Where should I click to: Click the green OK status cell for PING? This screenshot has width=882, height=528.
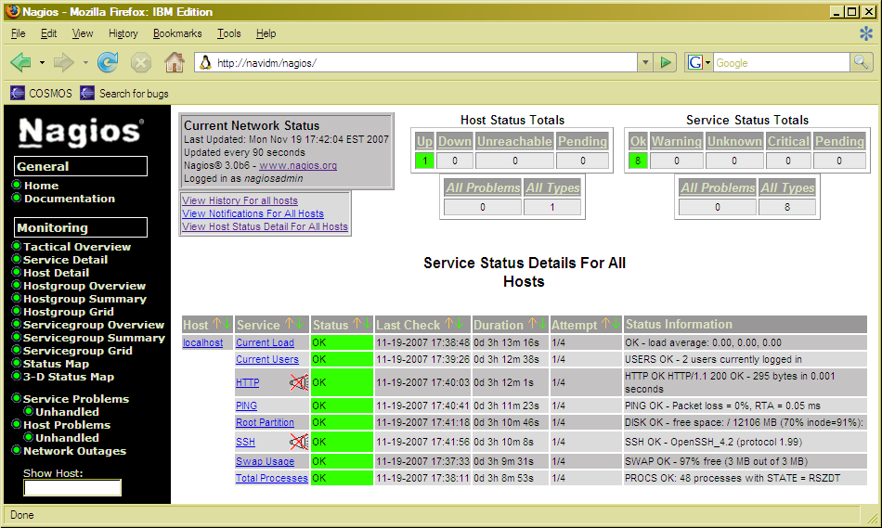[342, 406]
